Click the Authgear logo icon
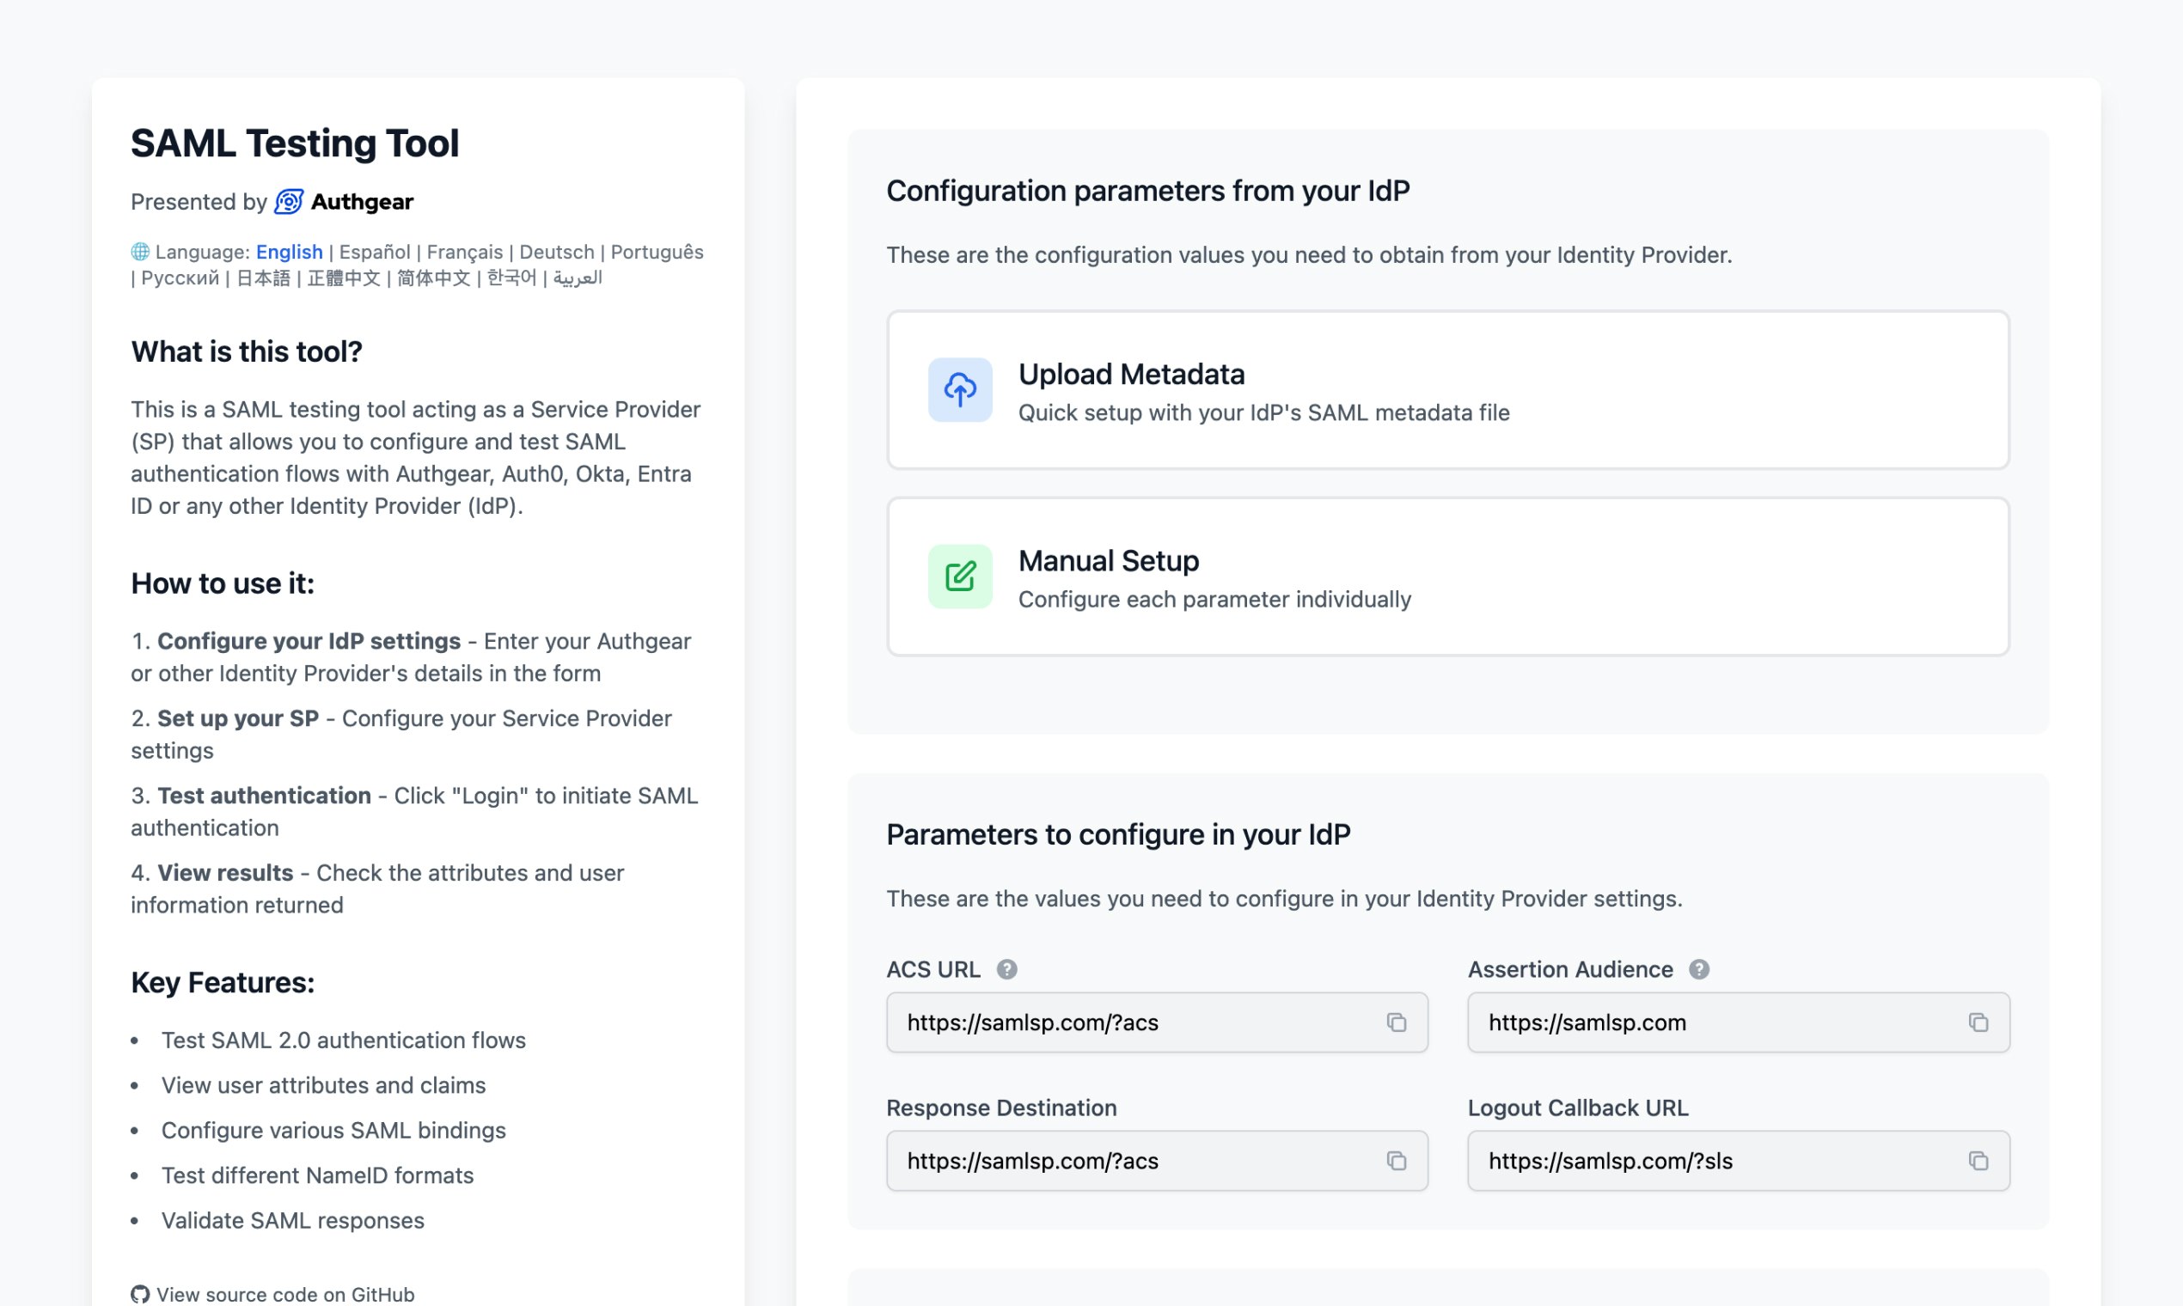This screenshot has height=1306, width=2183. (289, 202)
